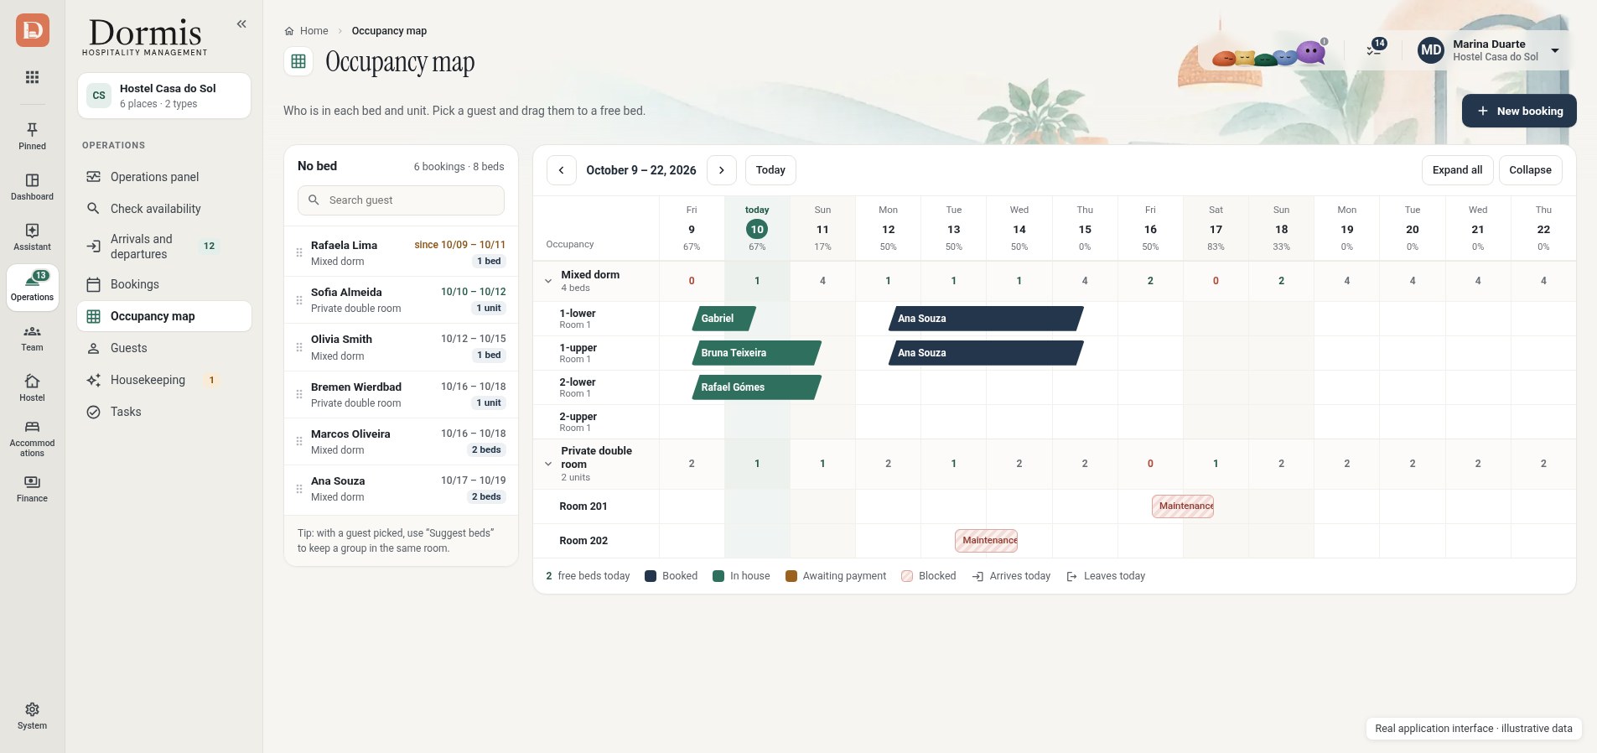Click the Booked legend swatch
The width and height of the screenshot is (1597, 753).
[650, 576]
